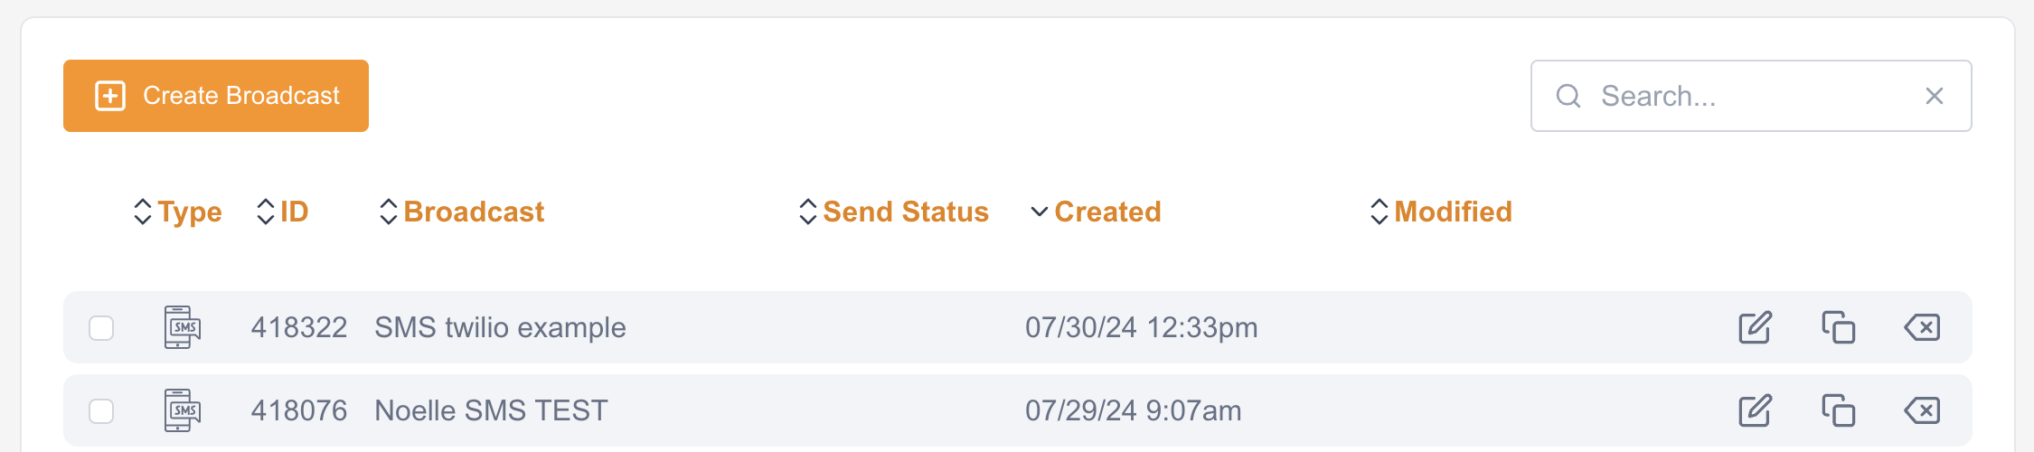The width and height of the screenshot is (2034, 452).
Task: Duplicate the Noelle SMS TEST broadcast
Action: 1838,410
